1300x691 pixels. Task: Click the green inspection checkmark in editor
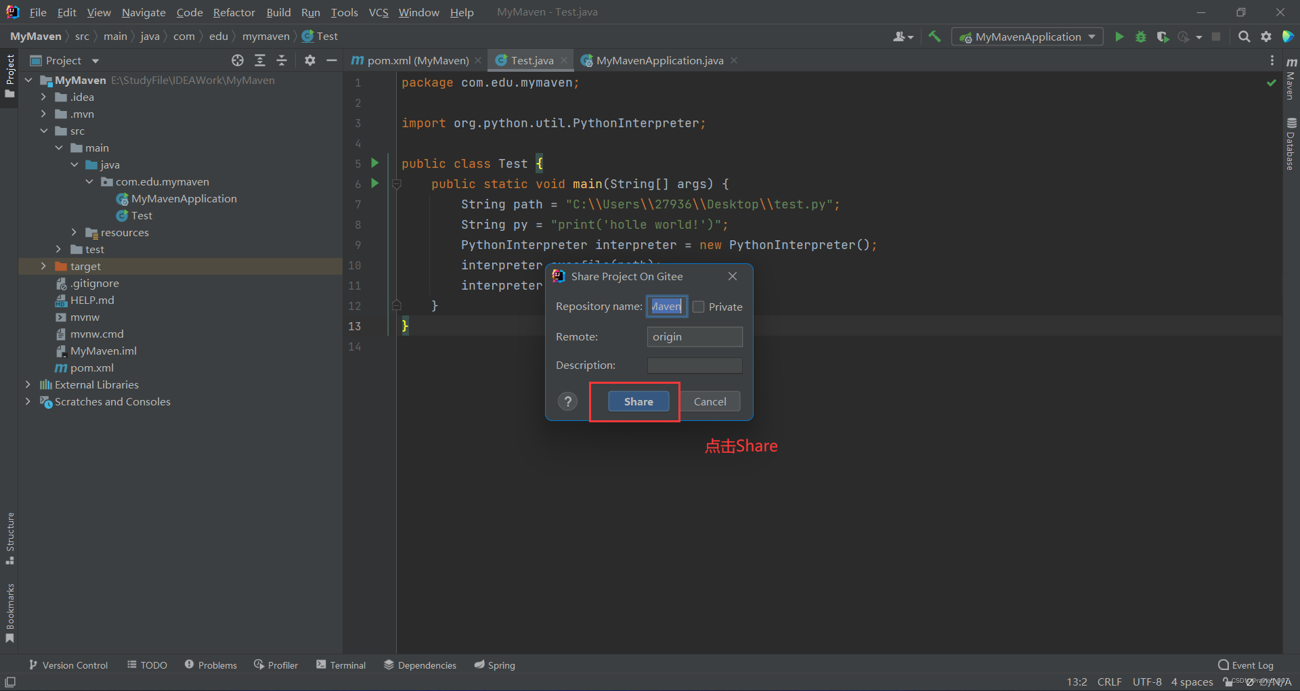point(1271,83)
